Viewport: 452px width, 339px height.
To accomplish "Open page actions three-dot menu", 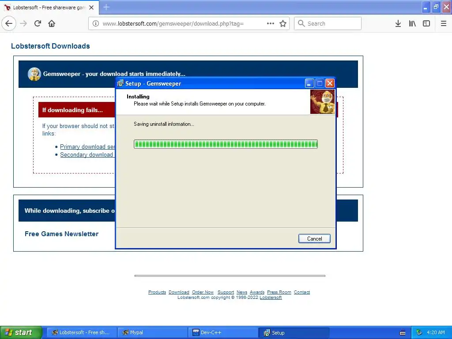I will tap(271, 23).
